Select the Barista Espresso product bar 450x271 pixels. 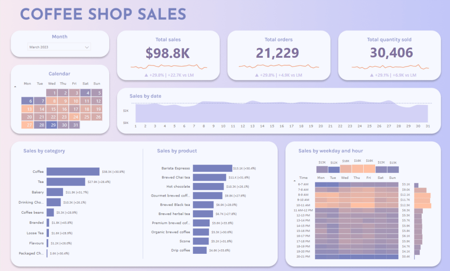click(212, 168)
